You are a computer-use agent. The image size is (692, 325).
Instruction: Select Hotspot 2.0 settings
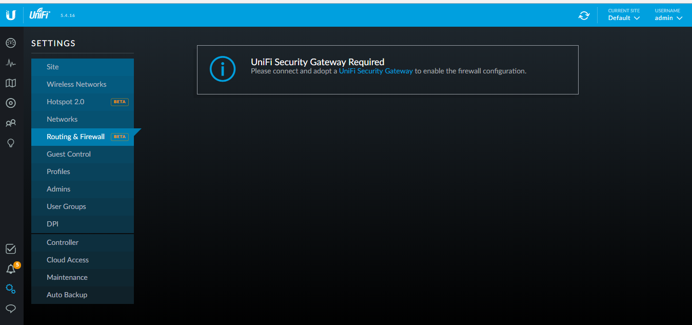(x=83, y=102)
